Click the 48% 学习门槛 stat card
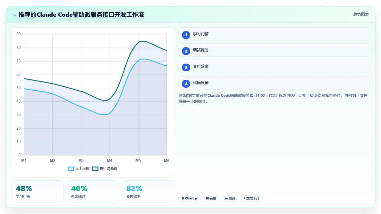The height and width of the screenshot is (214, 381). [x=38, y=191]
